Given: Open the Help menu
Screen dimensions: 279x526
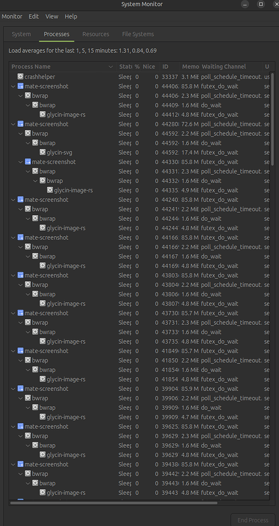Looking at the screenshot, I should tap(71, 16).
